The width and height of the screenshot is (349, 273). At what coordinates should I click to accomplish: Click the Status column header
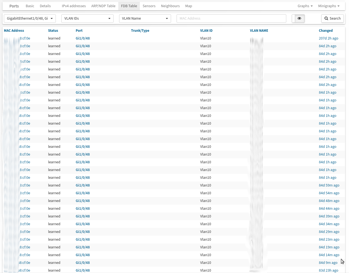coord(53,31)
